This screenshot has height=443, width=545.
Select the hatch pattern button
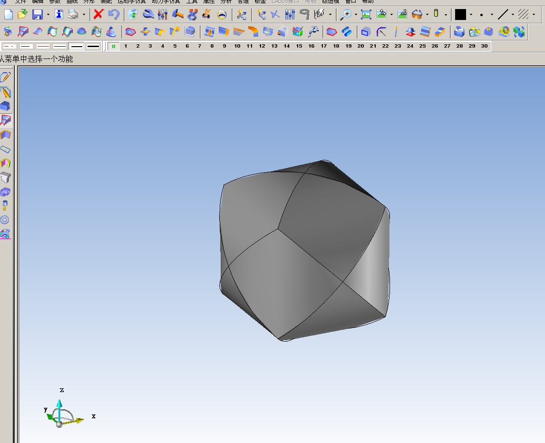point(524,15)
